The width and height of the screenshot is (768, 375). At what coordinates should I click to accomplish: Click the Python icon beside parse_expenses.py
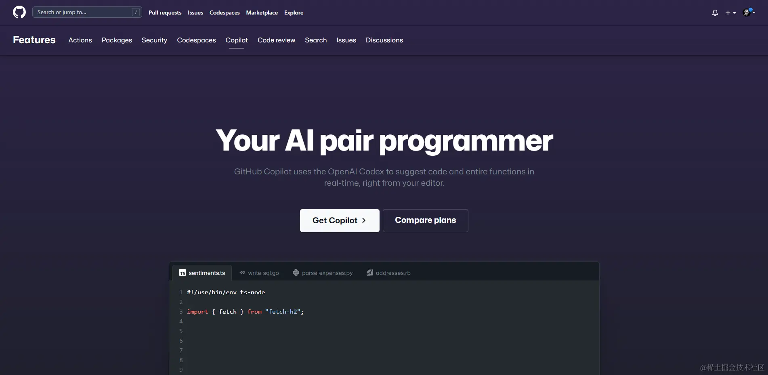point(296,273)
